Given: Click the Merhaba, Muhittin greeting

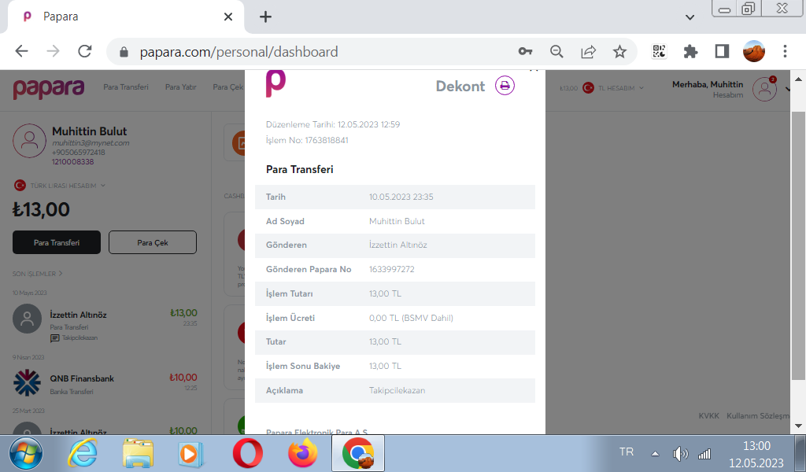Looking at the screenshot, I should point(708,84).
